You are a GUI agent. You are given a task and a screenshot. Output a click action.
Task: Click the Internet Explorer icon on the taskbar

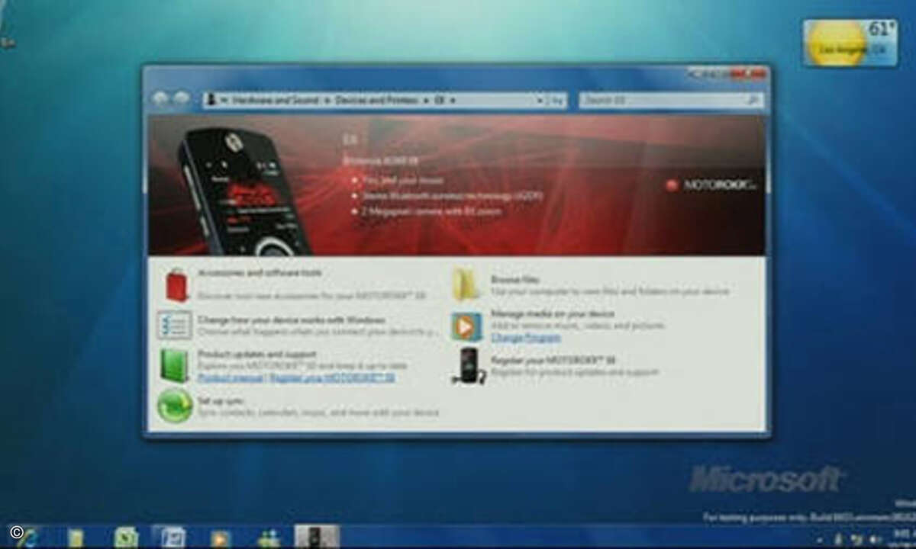27,538
